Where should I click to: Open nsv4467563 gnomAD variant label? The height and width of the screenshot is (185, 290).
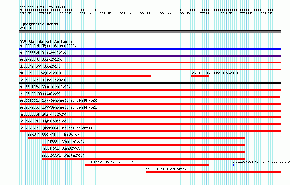point(261,162)
